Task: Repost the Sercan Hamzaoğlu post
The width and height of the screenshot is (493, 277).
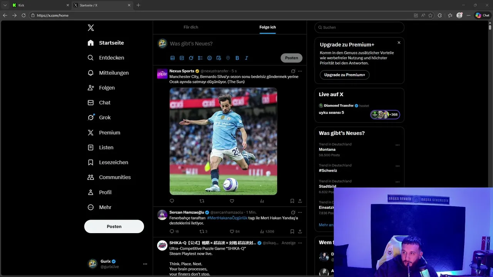Action: (202, 232)
